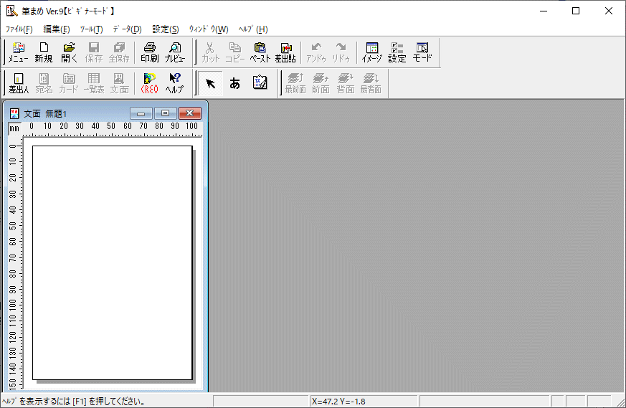Viewport: 626px width, 408px height.
Task: Open the メニュー toolbar icon
Action: 19,52
